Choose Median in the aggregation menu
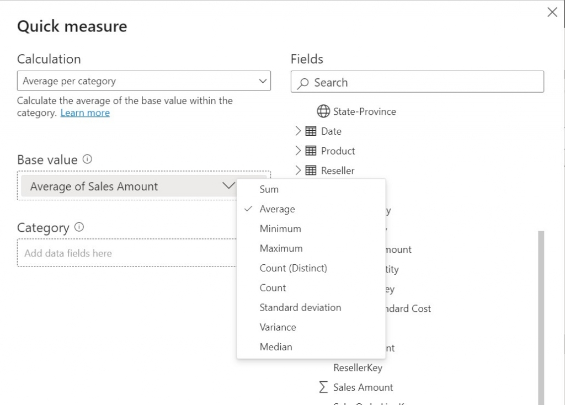The height and width of the screenshot is (405, 565). click(276, 347)
